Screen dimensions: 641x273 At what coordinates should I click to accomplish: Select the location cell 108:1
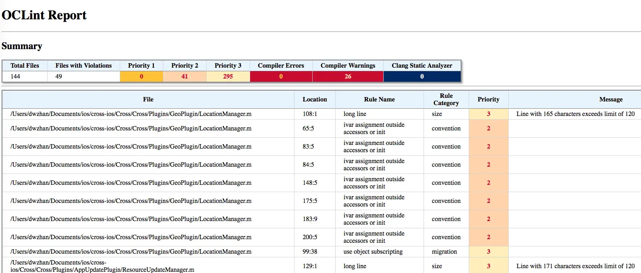pyautogui.click(x=310, y=114)
